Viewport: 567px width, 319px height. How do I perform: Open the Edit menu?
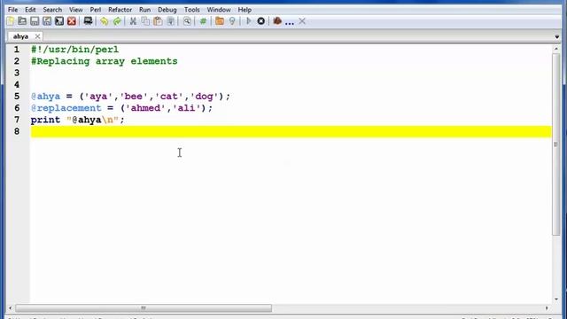point(30,10)
